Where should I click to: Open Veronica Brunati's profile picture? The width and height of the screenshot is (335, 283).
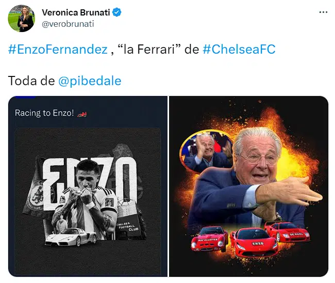coord(21,19)
